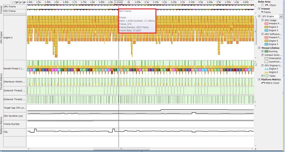The width and height of the screenshot is (285, 152).
Task: Select the GPU Frame row label
Action: pyautogui.click(x=10, y=7)
